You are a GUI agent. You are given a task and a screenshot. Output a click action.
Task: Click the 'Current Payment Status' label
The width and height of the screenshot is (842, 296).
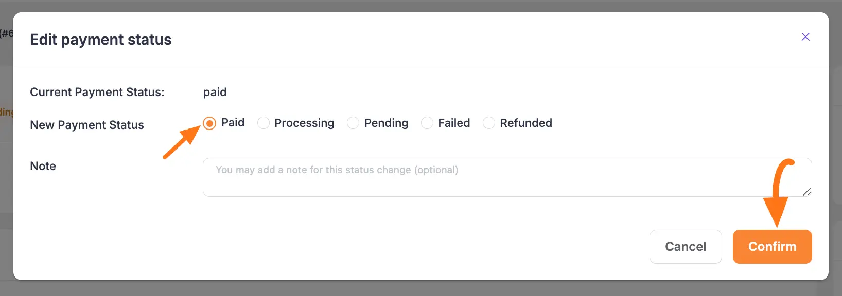click(97, 92)
